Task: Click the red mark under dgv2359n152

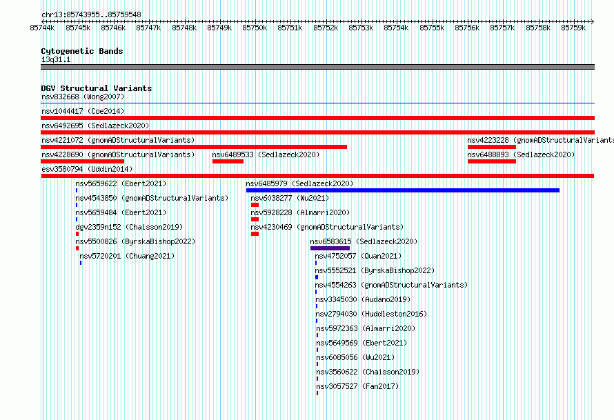Action: point(77,234)
